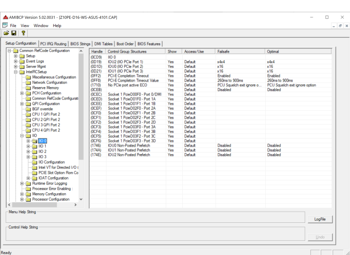Switch to the BIOS Strings tab
The width and height of the screenshot is (350, 255).
click(x=80, y=44)
